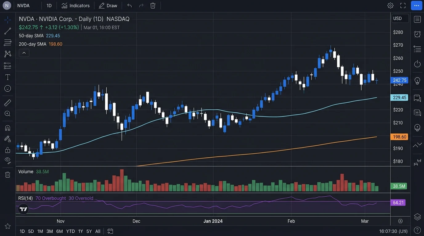Open NVDA symbol search
Image resolution: width=424 pixels, height=236 pixels.
(x=23, y=6)
